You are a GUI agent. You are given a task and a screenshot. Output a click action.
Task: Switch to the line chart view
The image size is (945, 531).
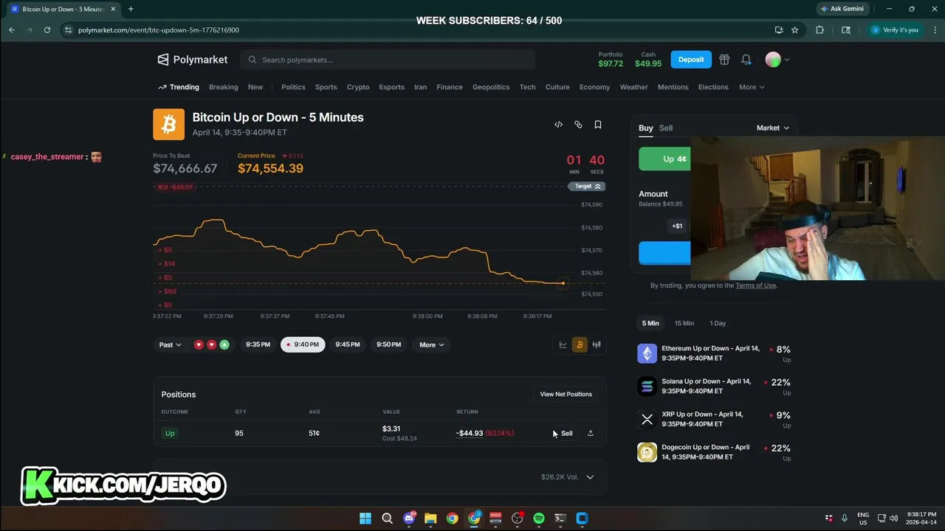click(x=563, y=344)
